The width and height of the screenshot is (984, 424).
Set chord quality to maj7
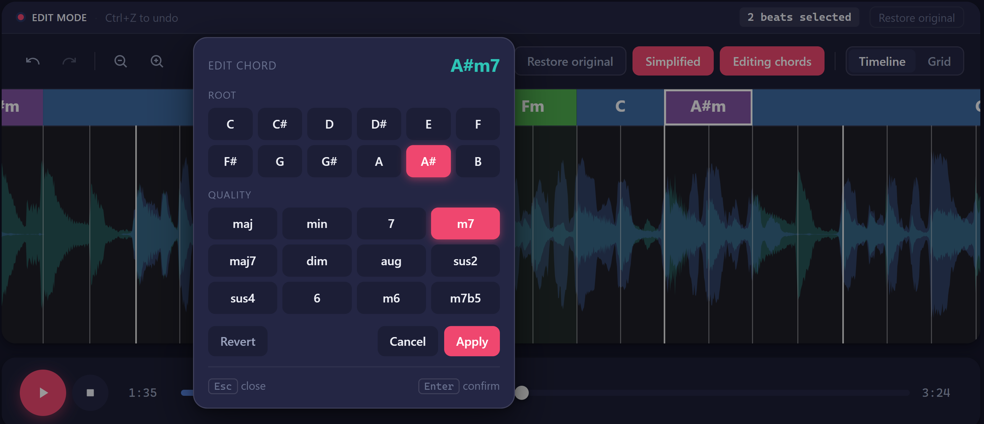click(x=243, y=261)
